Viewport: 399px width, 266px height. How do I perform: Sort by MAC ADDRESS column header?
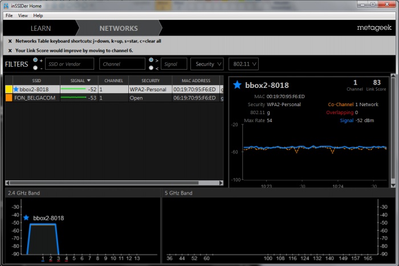pyautogui.click(x=196, y=80)
